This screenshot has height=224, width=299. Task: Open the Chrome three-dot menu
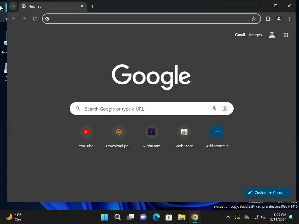coord(289,19)
